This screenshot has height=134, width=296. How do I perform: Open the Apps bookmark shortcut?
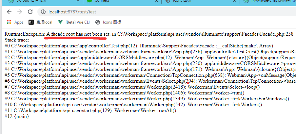15,22
